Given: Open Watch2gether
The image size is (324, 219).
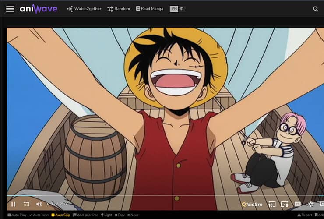Looking at the screenshot, I should [x=84, y=9].
